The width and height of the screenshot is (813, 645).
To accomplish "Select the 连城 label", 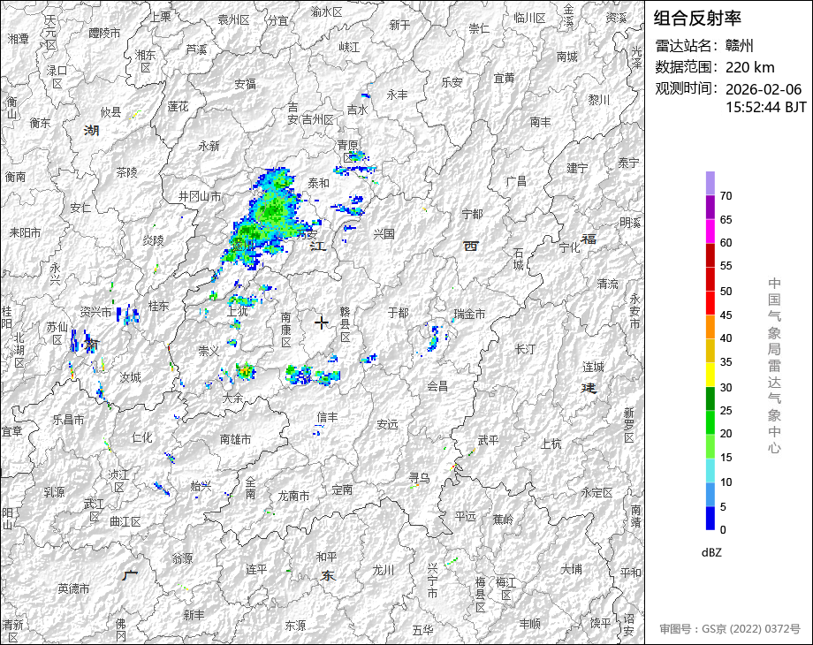I will click(x=593, y=367).
